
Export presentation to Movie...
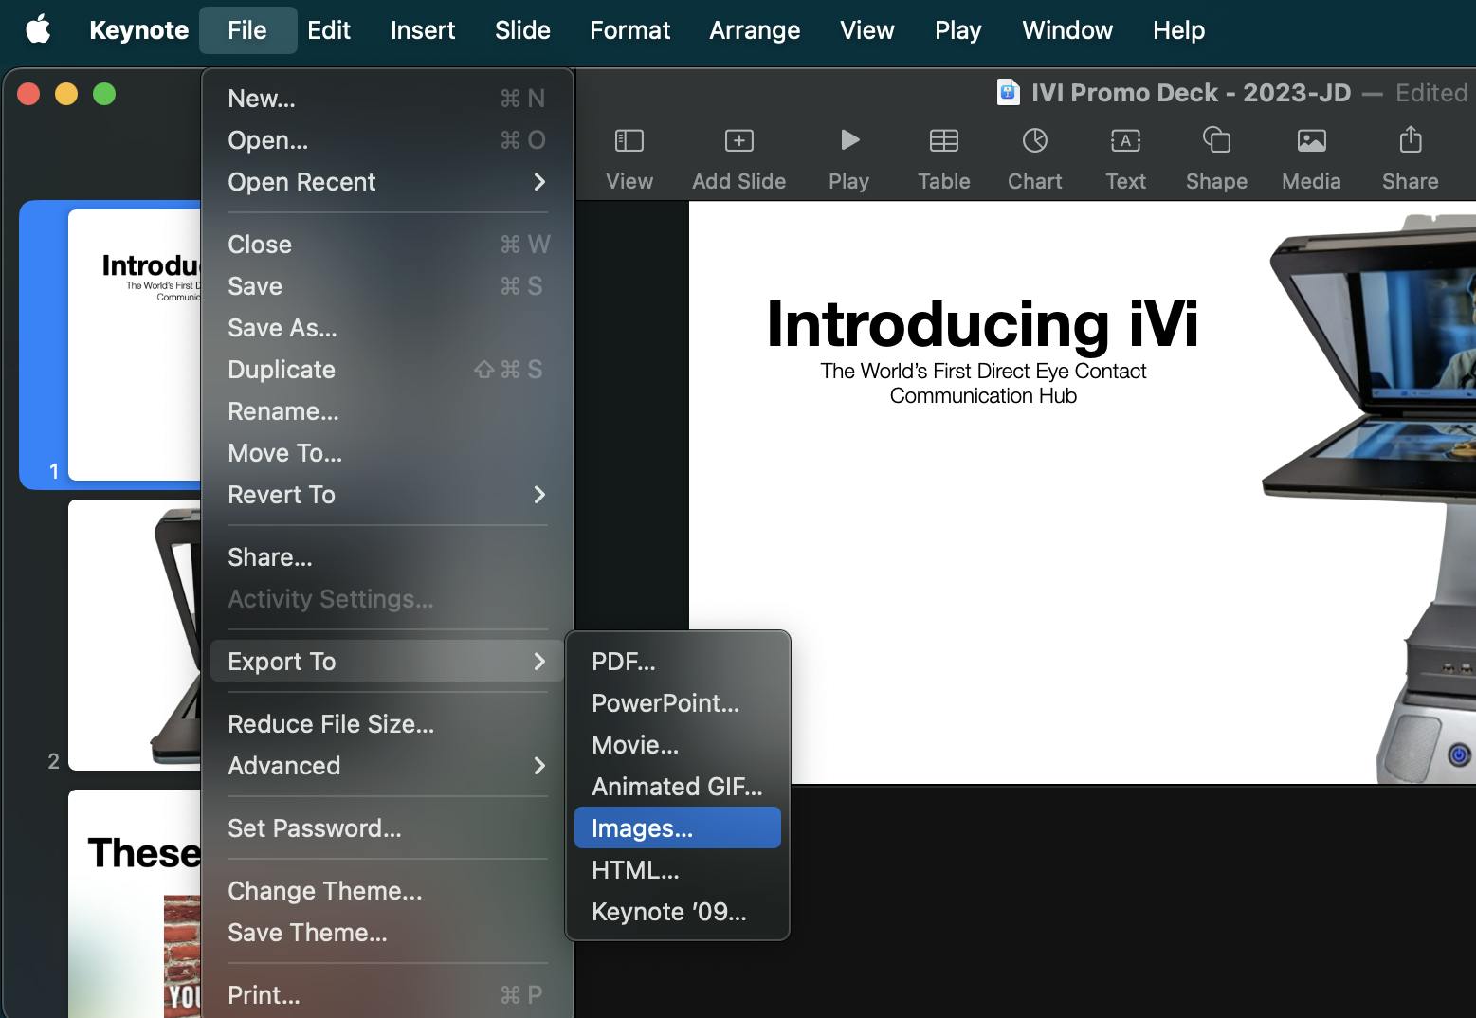click(x=678, y=745)
